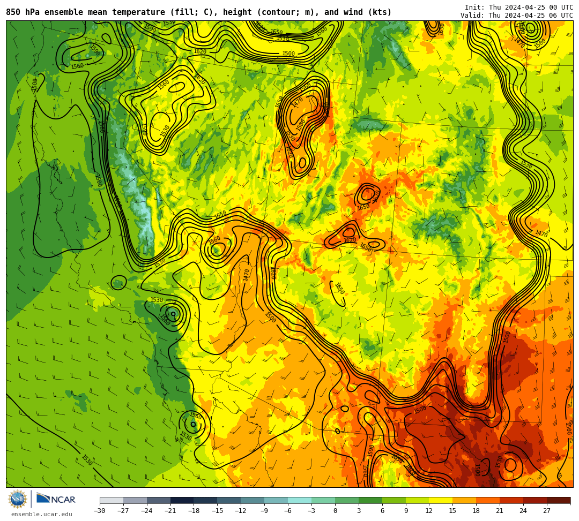
Task: Click the 21 colorbar tick label
Action: tap(500, 511)
